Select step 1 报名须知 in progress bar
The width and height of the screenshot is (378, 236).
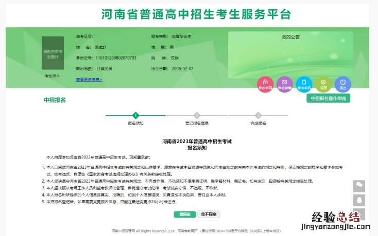[x=136, y=115]
